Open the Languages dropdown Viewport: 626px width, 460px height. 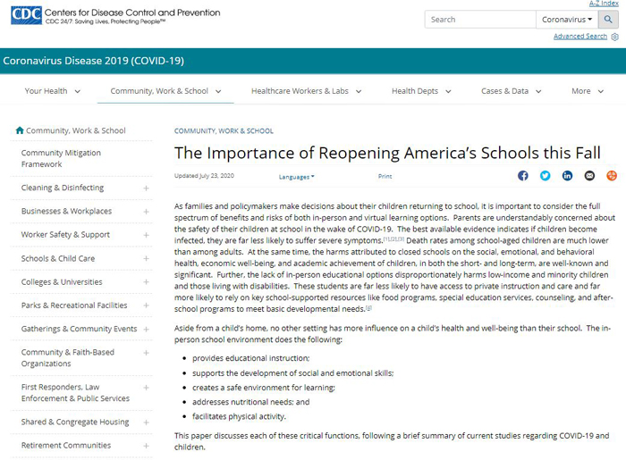pos(296,177)
